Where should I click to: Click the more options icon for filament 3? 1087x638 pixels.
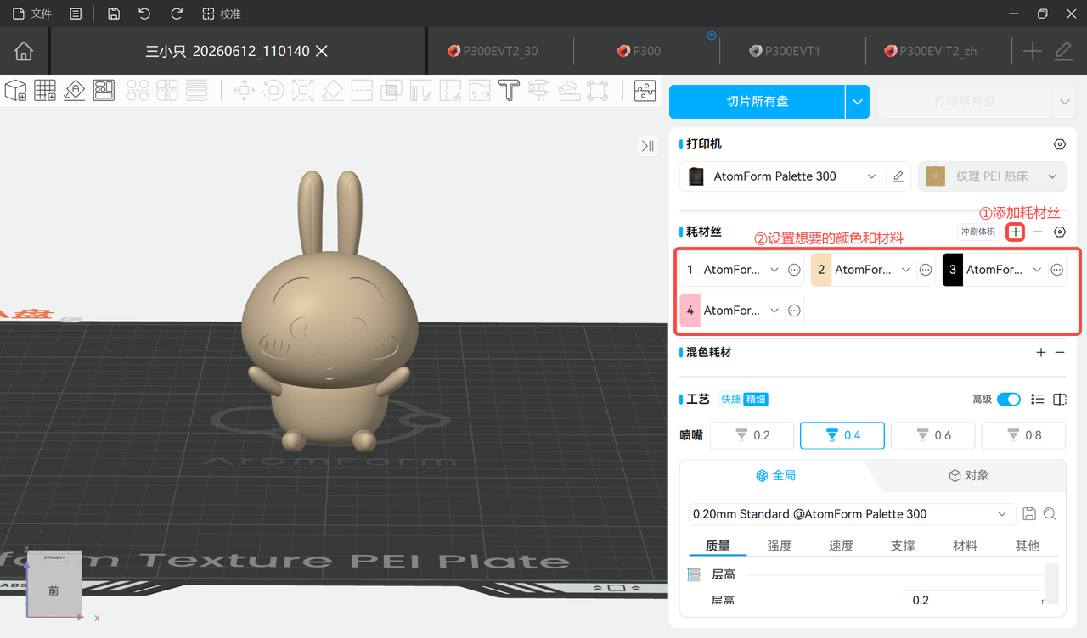[1056, 270]
